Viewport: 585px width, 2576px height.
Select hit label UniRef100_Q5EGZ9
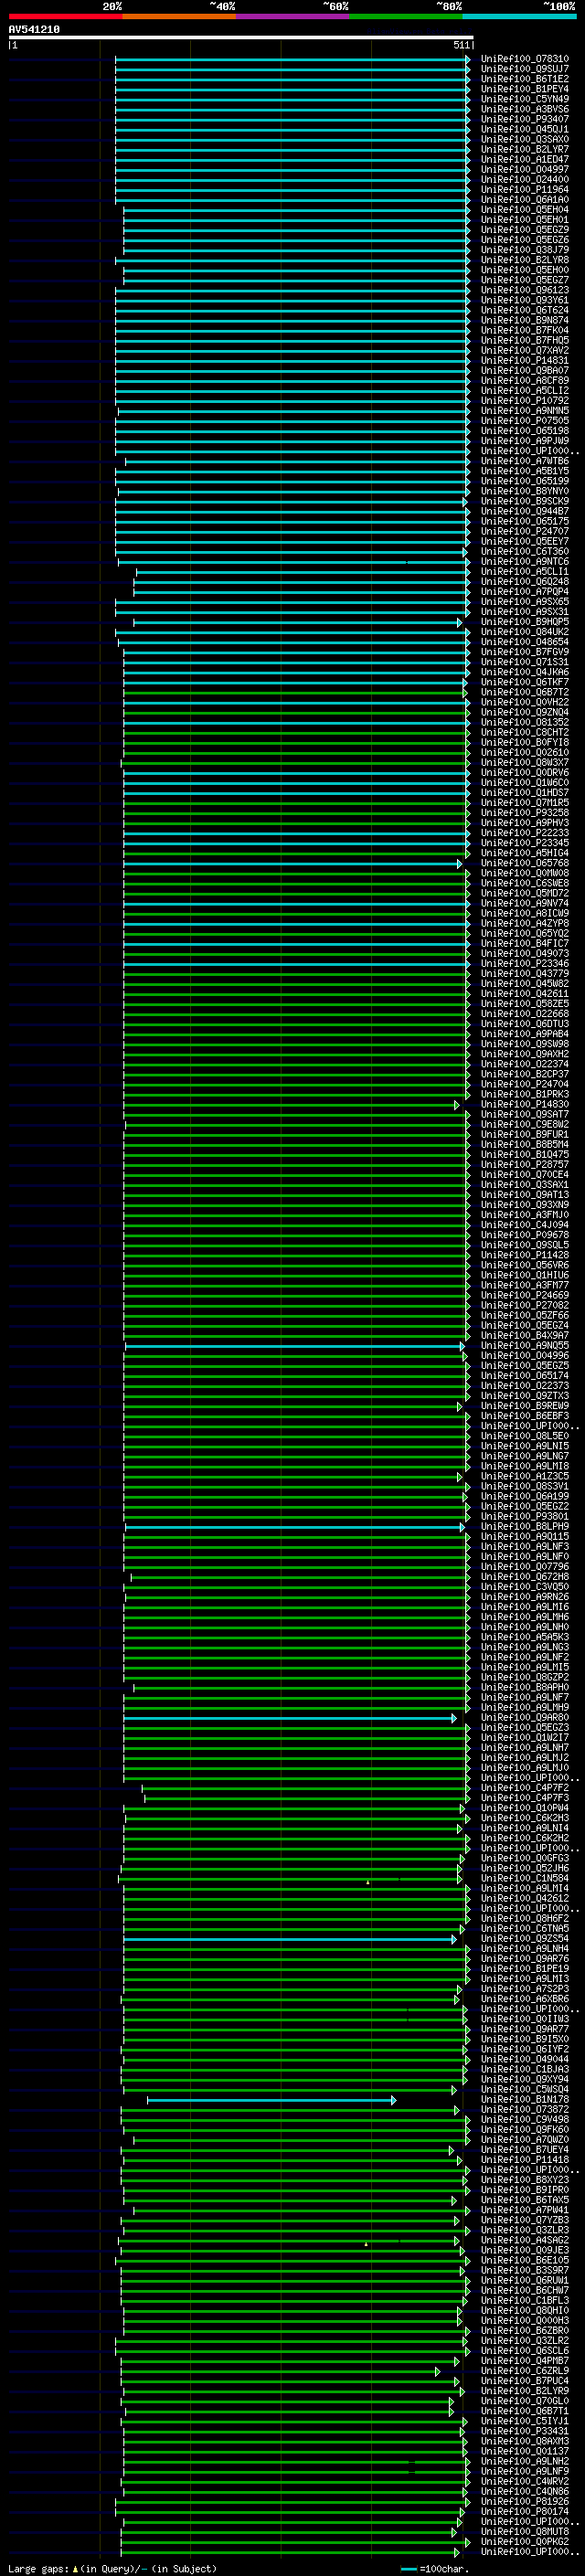[x=525, y=230]
